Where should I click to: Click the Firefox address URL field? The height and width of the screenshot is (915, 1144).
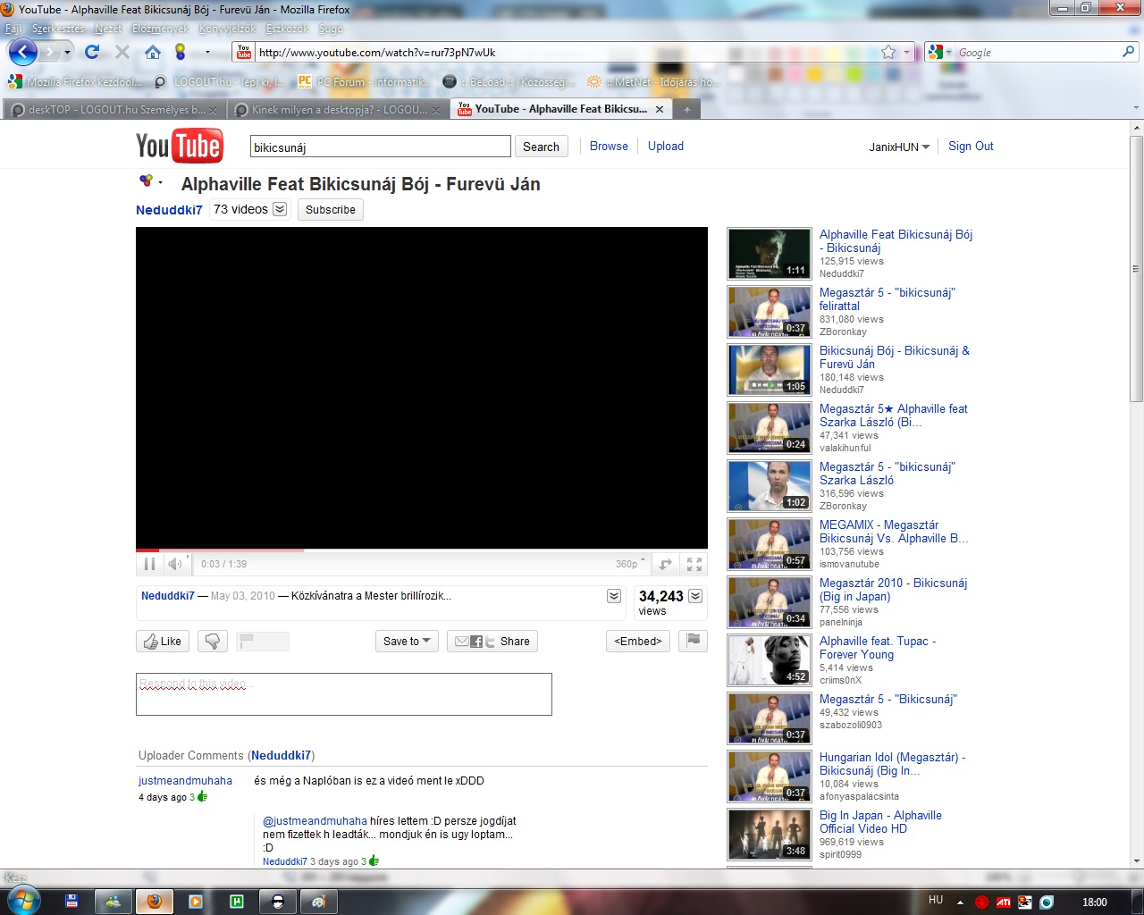tap(568, 53)
